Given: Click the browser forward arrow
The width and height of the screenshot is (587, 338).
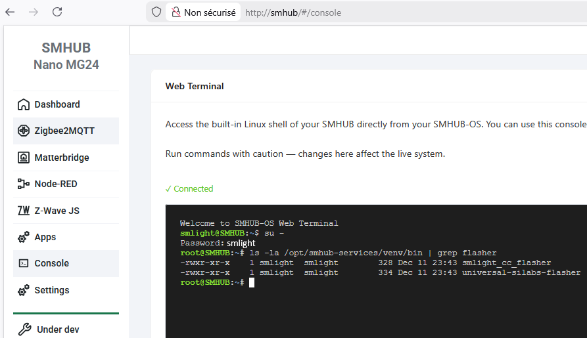Looking at the screenshot, I should click(34, 12).
